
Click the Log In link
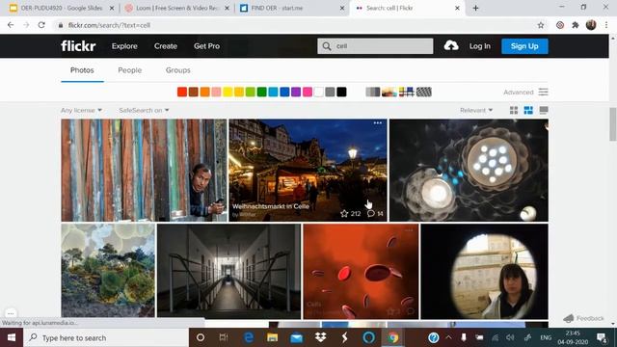(x=480, y=46)
